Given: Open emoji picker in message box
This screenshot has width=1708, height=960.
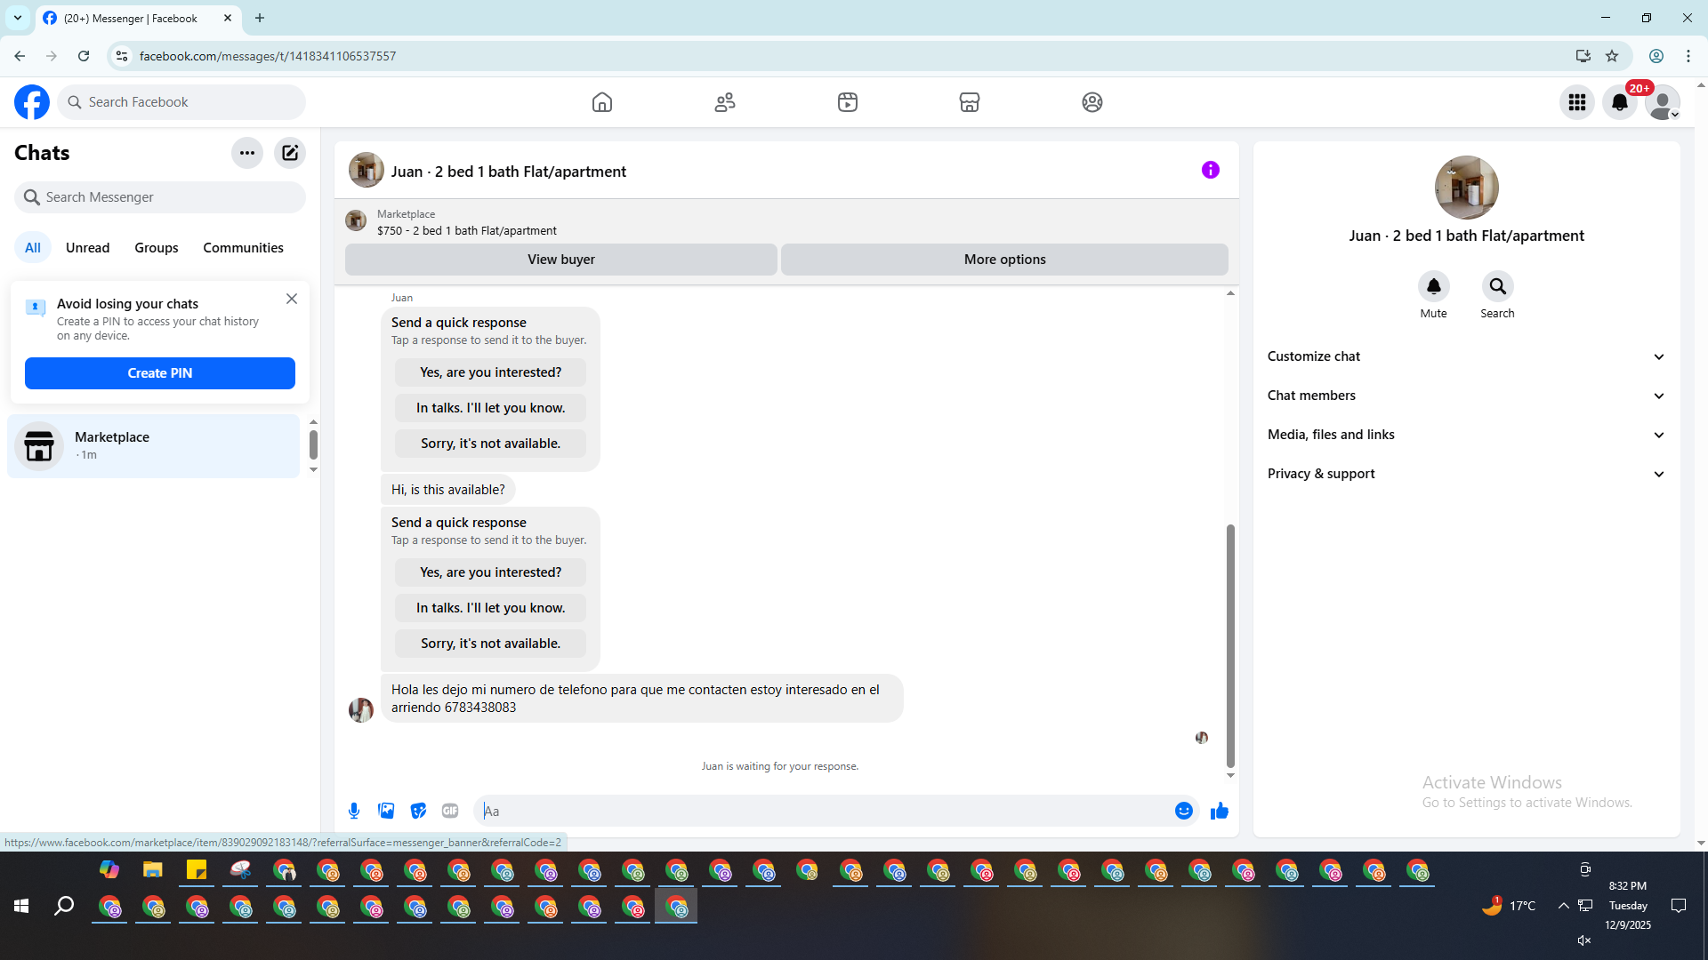Looking at the screenshot, I should coord(1183,811).
